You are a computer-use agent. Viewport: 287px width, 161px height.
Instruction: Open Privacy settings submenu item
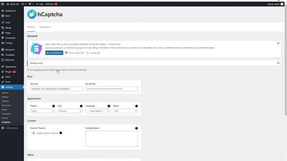coord(5,118)
